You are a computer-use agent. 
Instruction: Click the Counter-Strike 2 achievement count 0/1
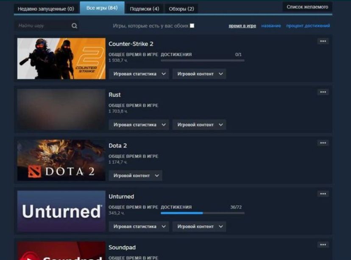238,55
